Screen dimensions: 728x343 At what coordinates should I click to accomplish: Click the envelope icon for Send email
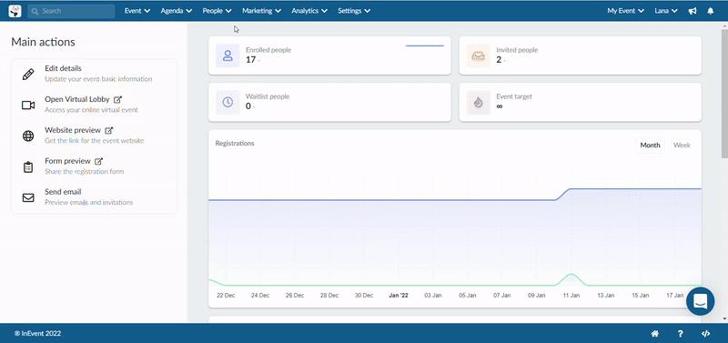[28, 197]
